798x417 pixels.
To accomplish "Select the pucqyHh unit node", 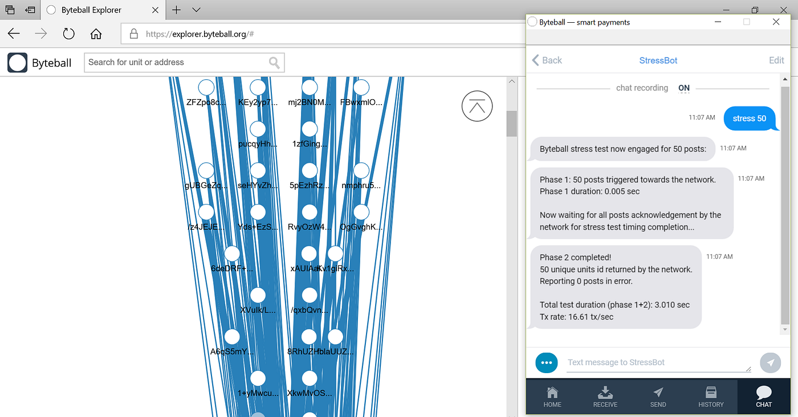I will point(258,129).
